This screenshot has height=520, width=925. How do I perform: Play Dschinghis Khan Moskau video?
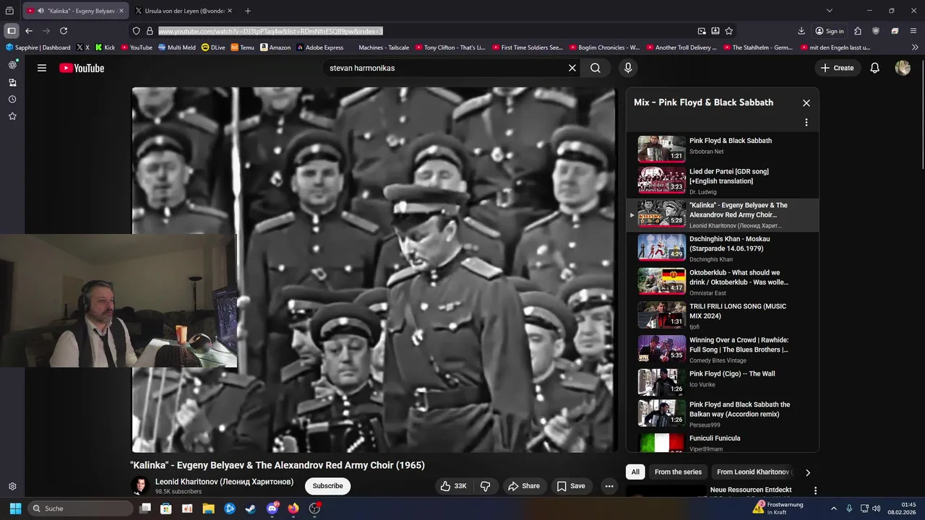pos(723,248)
